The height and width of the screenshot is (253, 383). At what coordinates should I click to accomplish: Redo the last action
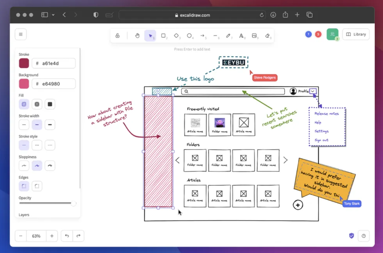point(79,236)
